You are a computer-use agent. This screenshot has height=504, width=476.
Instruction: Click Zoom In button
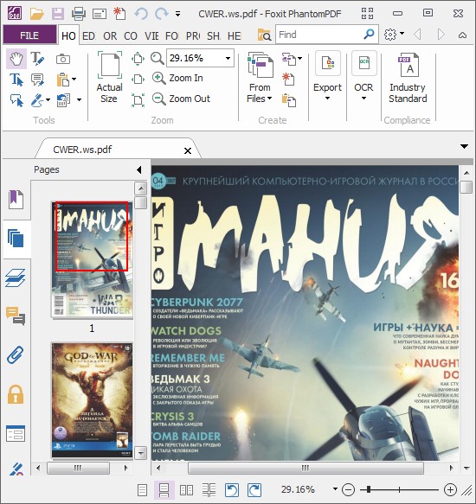tap(177, 78)
